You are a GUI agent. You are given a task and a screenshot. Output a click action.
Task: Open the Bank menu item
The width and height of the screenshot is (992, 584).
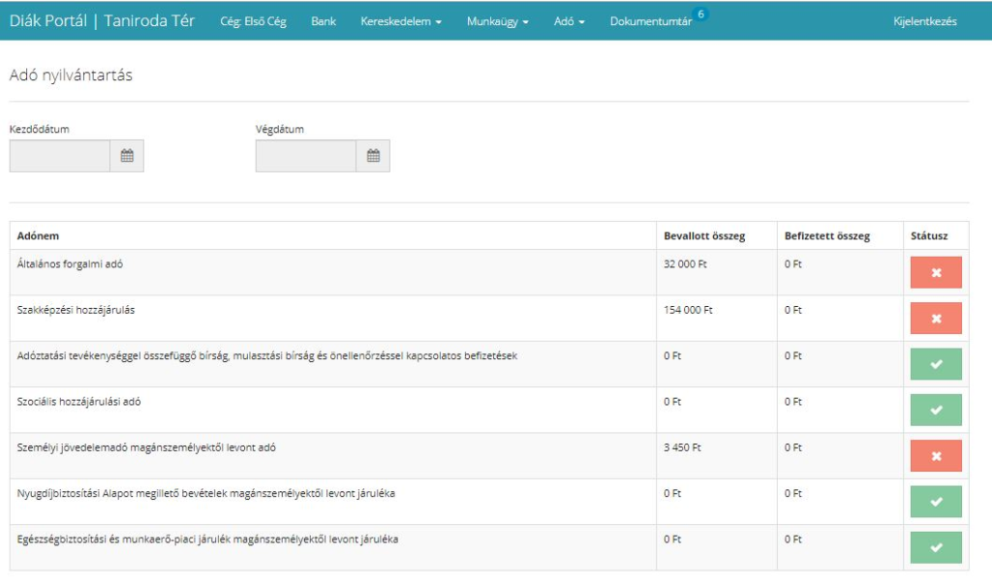click(324, 21)
